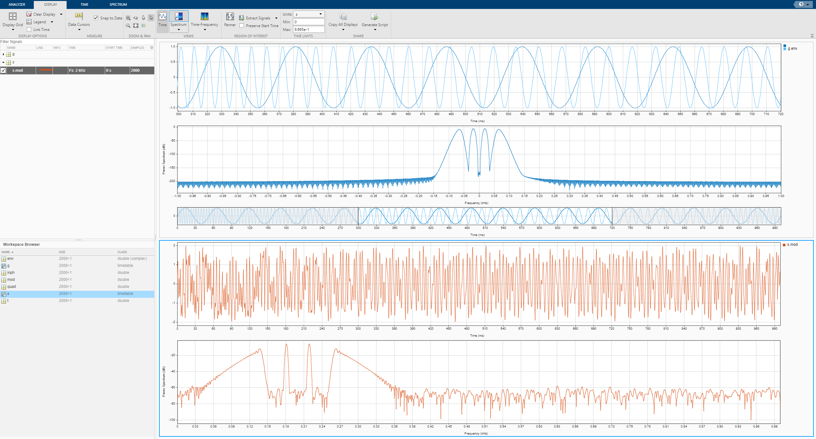This screenshot has width=816, height=439.
Task: Open the Units dropdown
Action: (308, 14)
